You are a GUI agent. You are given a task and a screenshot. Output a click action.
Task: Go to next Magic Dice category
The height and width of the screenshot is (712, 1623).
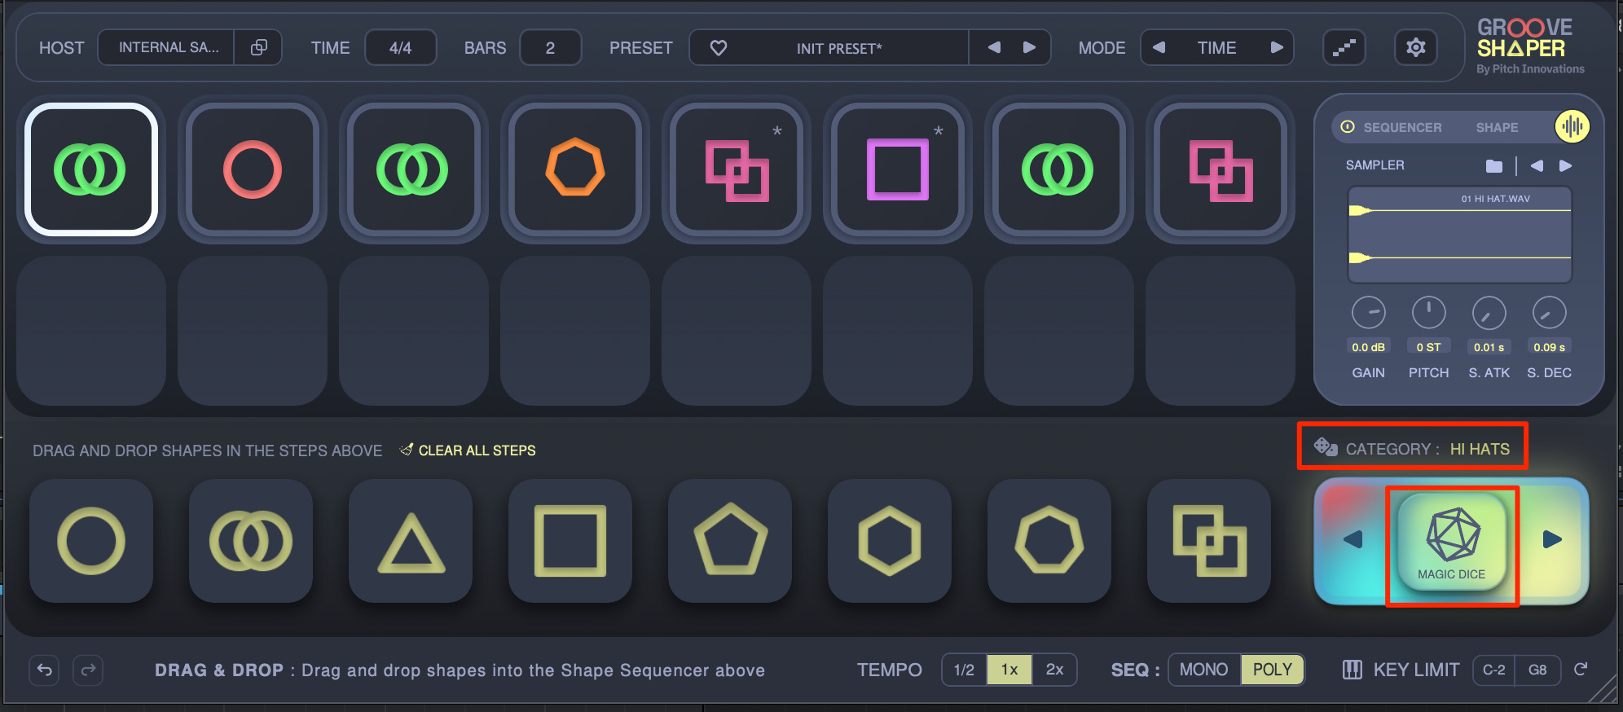pos(1551,539)
